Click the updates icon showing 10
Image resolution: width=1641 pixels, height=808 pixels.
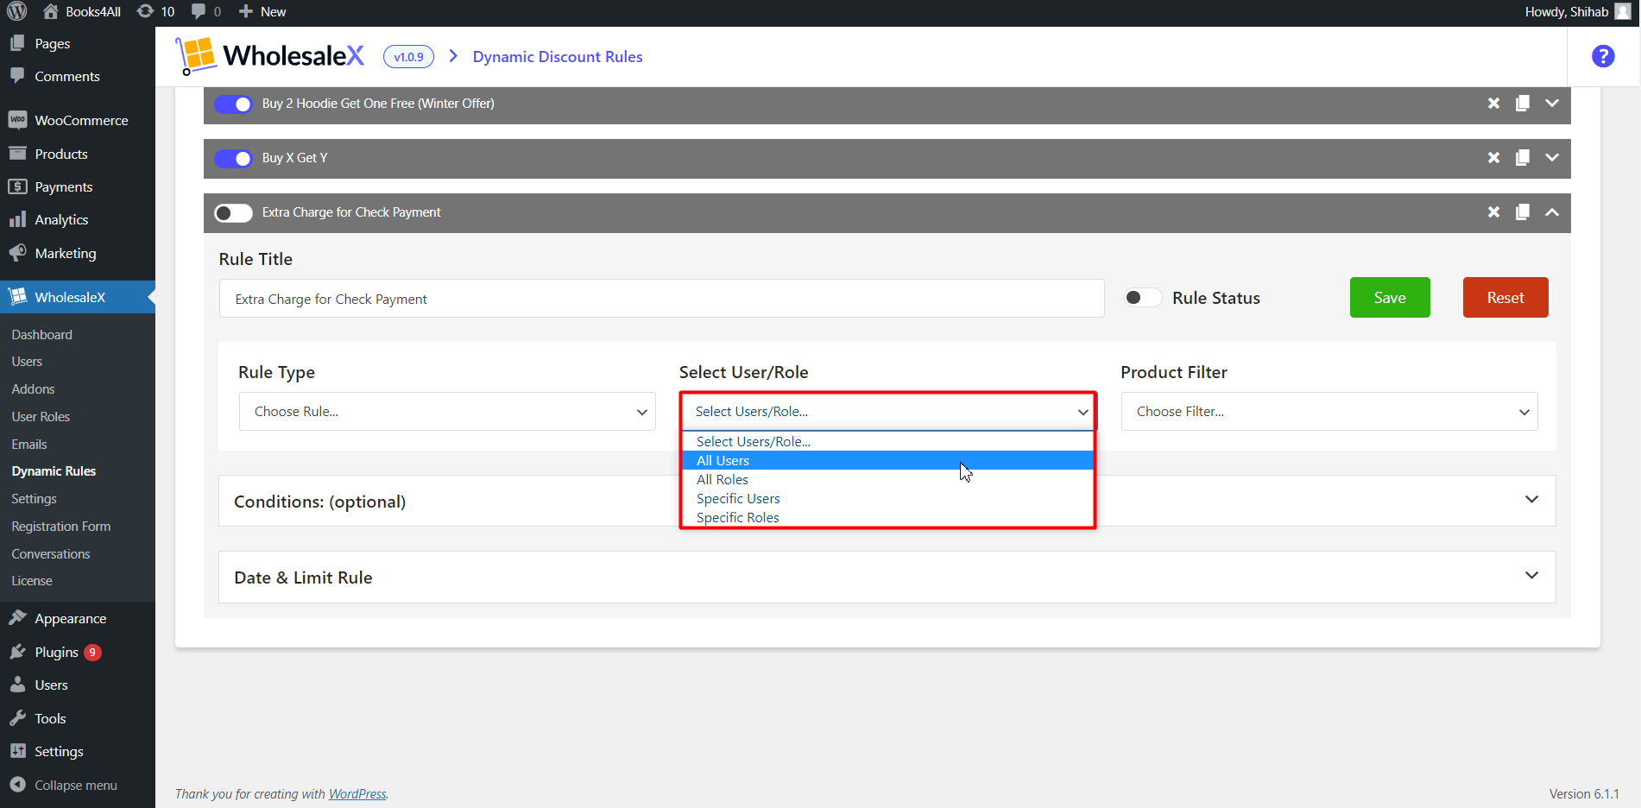156,11
